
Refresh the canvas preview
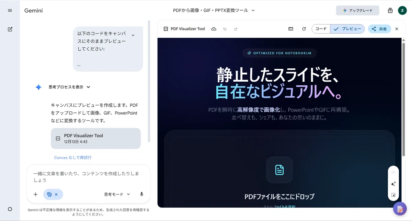(x=304, y=29)
